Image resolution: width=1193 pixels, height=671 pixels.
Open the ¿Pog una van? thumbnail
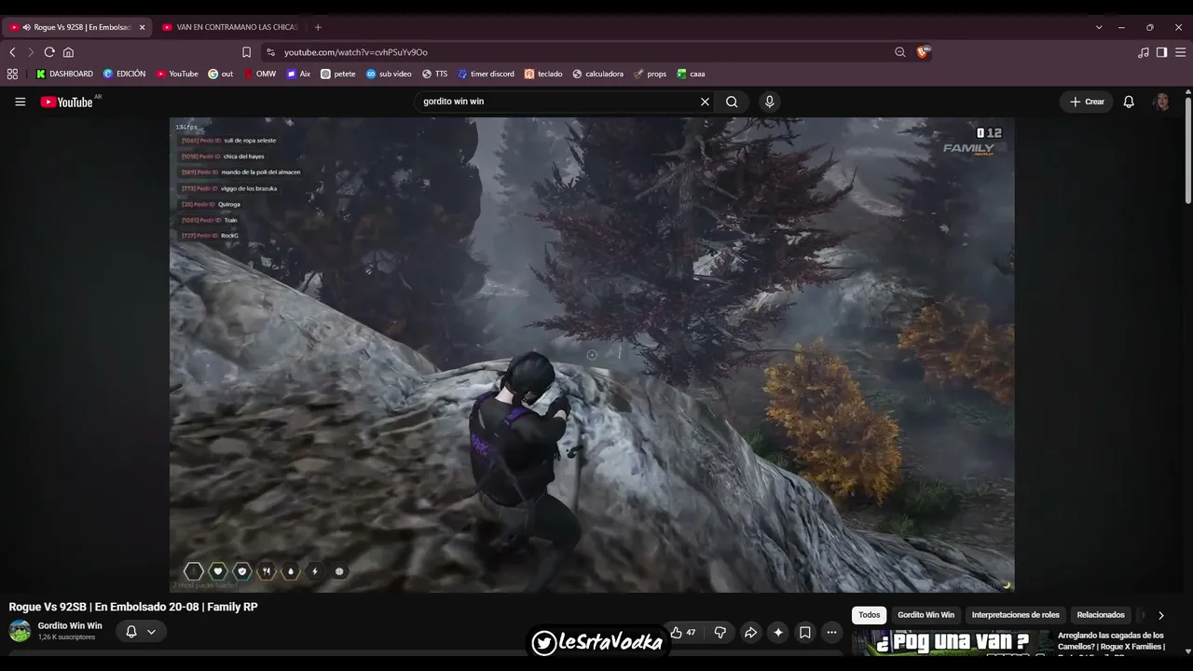952,643
